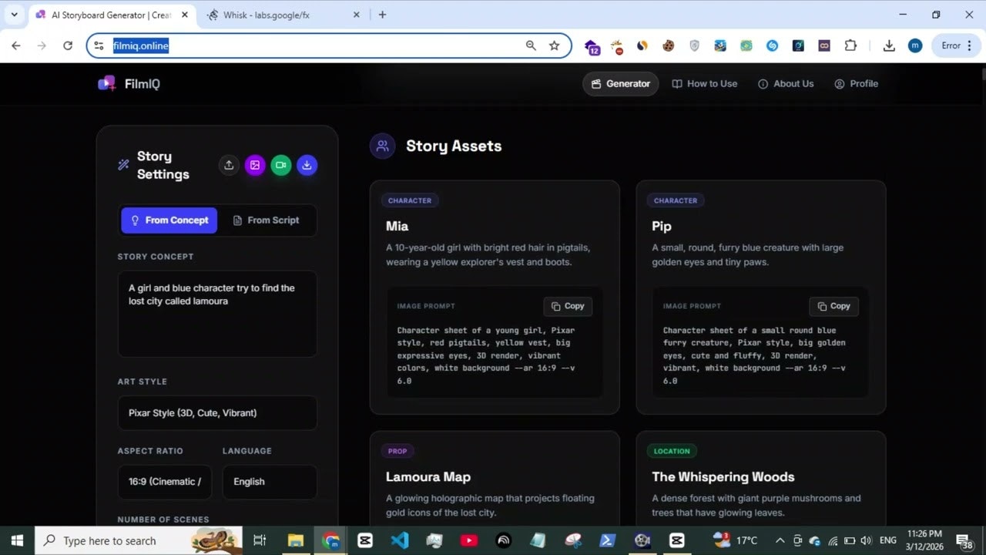Open the How to Use page
This screenshot has width=986, height=555.
[704, 83]
